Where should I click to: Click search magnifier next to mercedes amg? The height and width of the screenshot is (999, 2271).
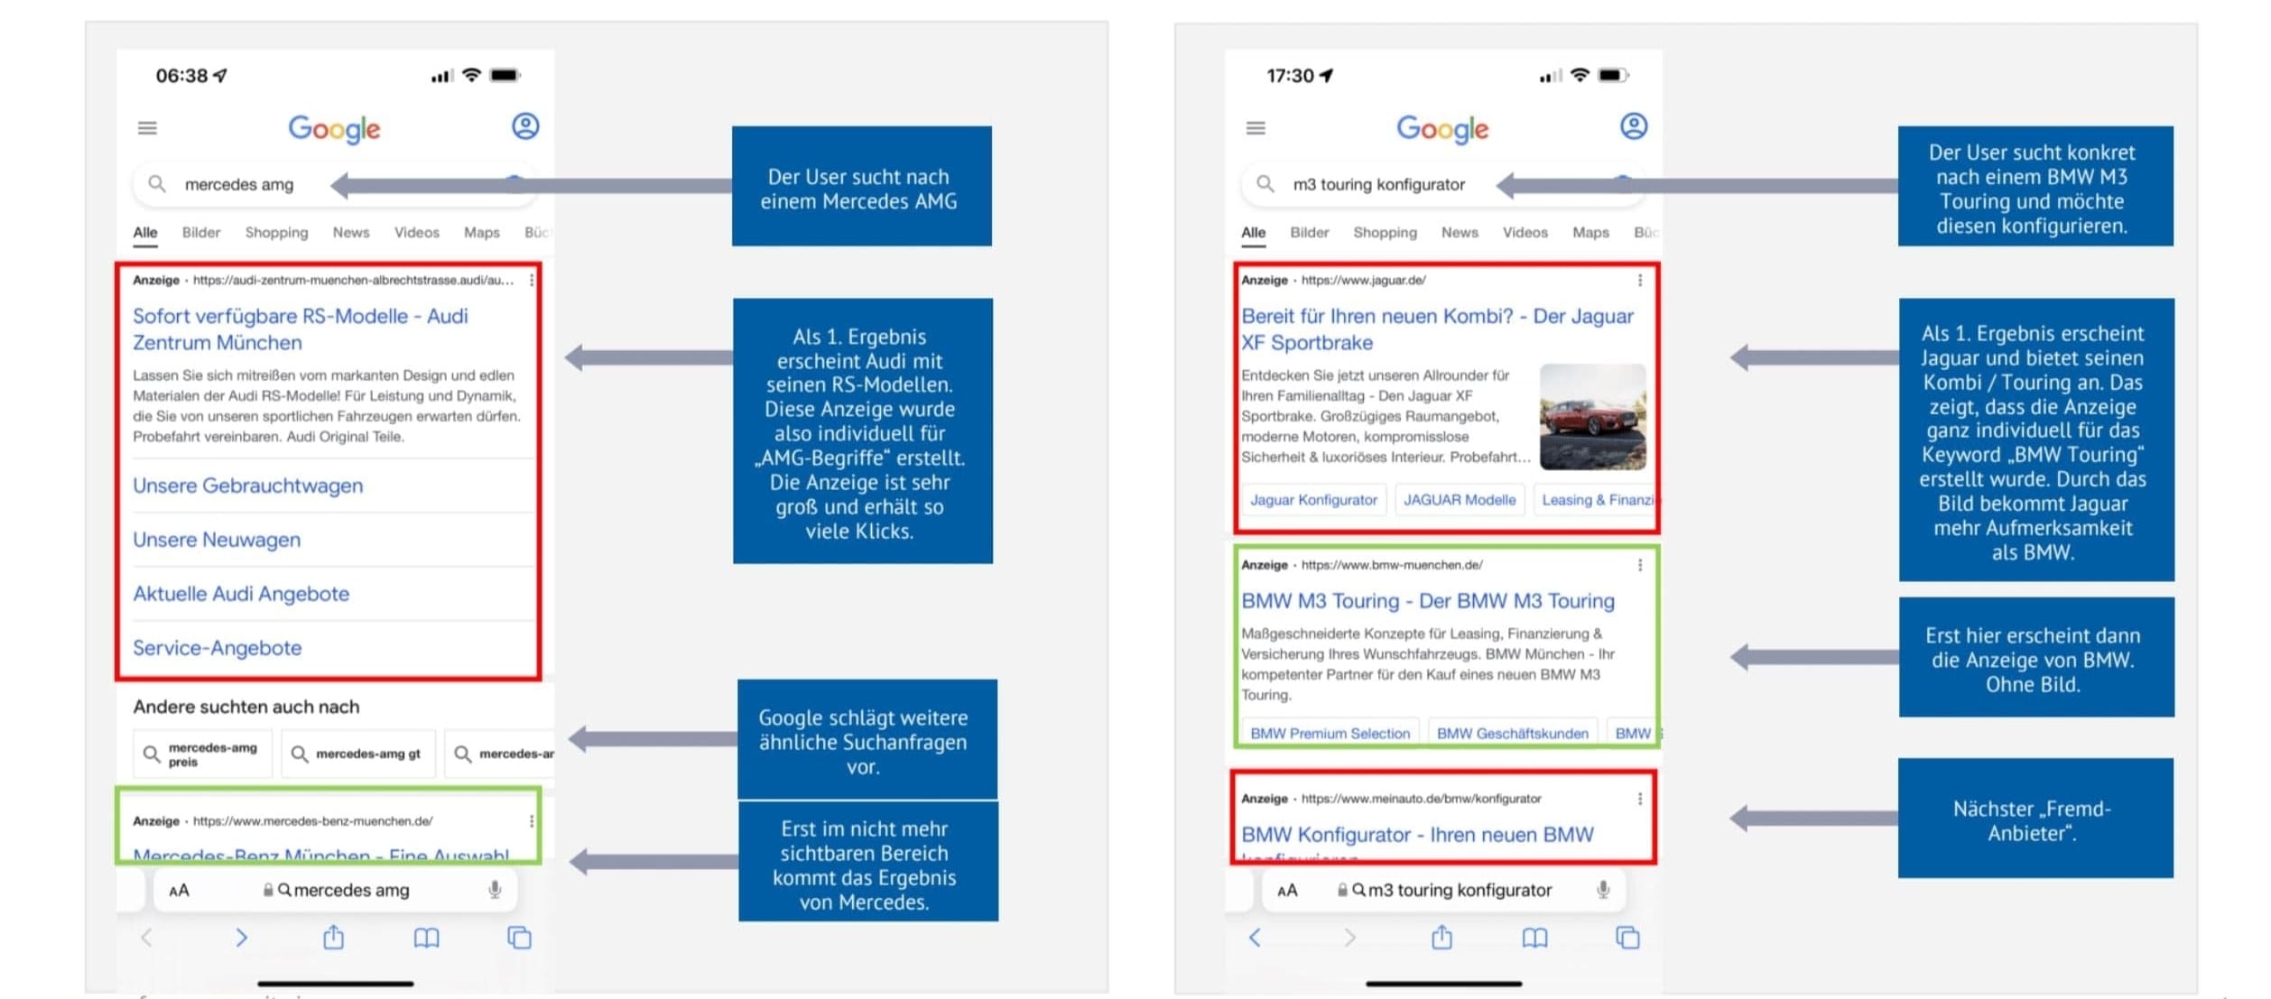point(157,184)
